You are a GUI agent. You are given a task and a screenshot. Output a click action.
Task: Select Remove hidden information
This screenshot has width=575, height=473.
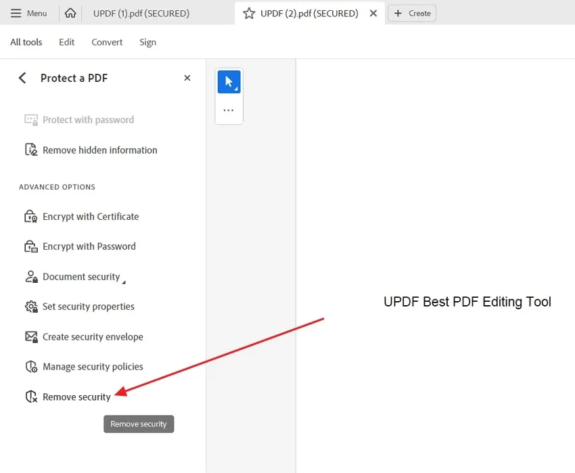click(99, 150)
